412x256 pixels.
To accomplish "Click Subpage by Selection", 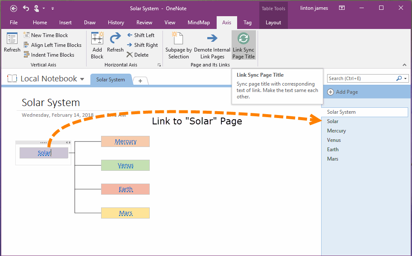I will (x=179, y=46).
